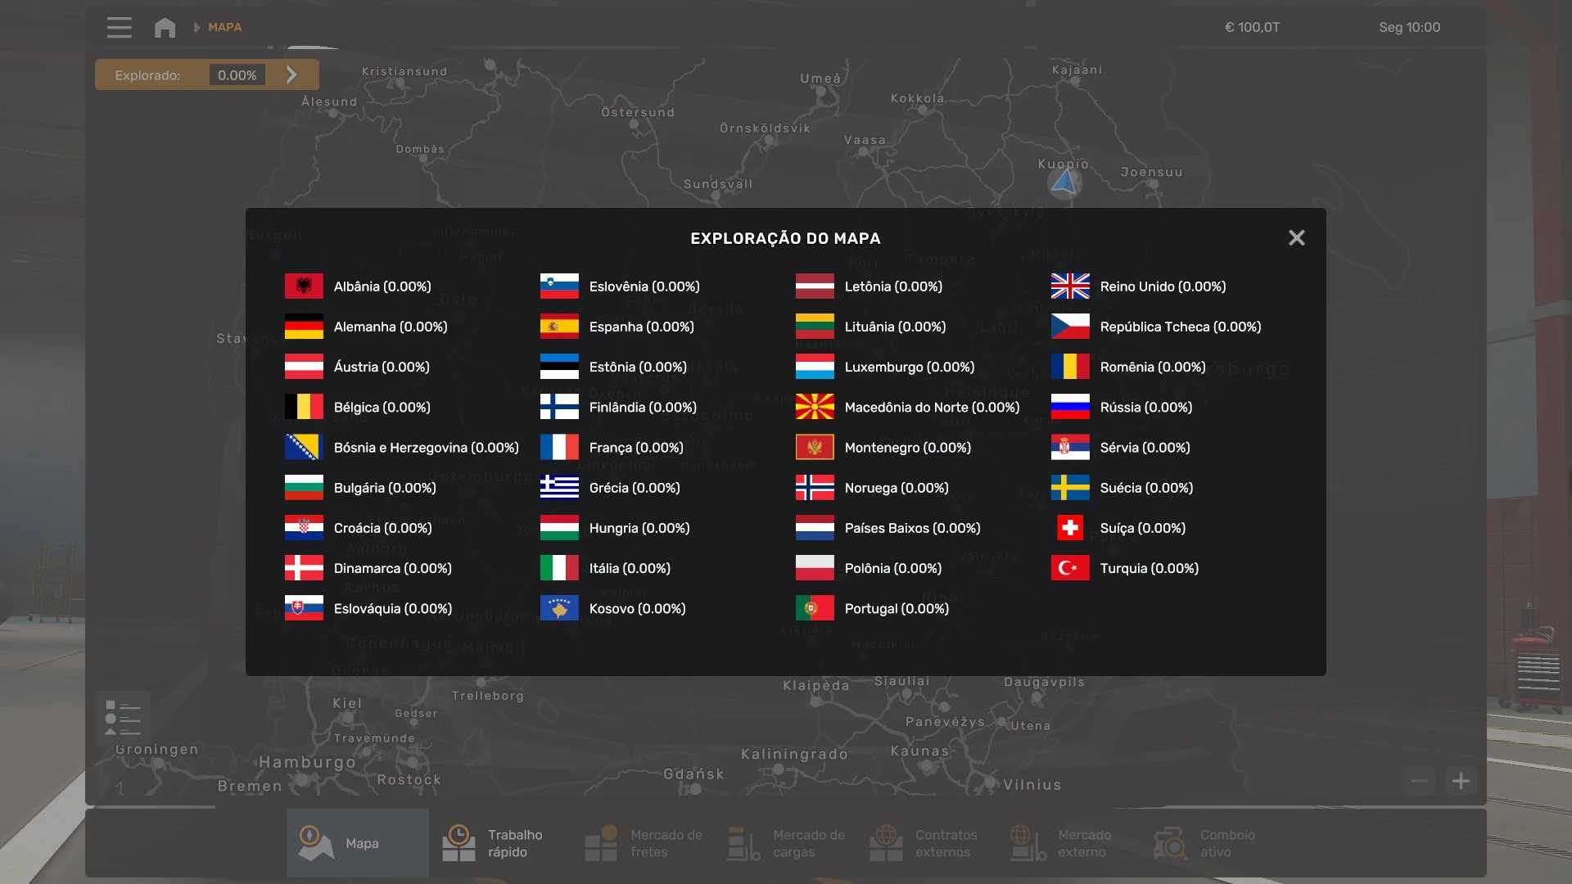Click the Espanha flag icon
The width and height of the screenshot is (1572, 884).
559,327
